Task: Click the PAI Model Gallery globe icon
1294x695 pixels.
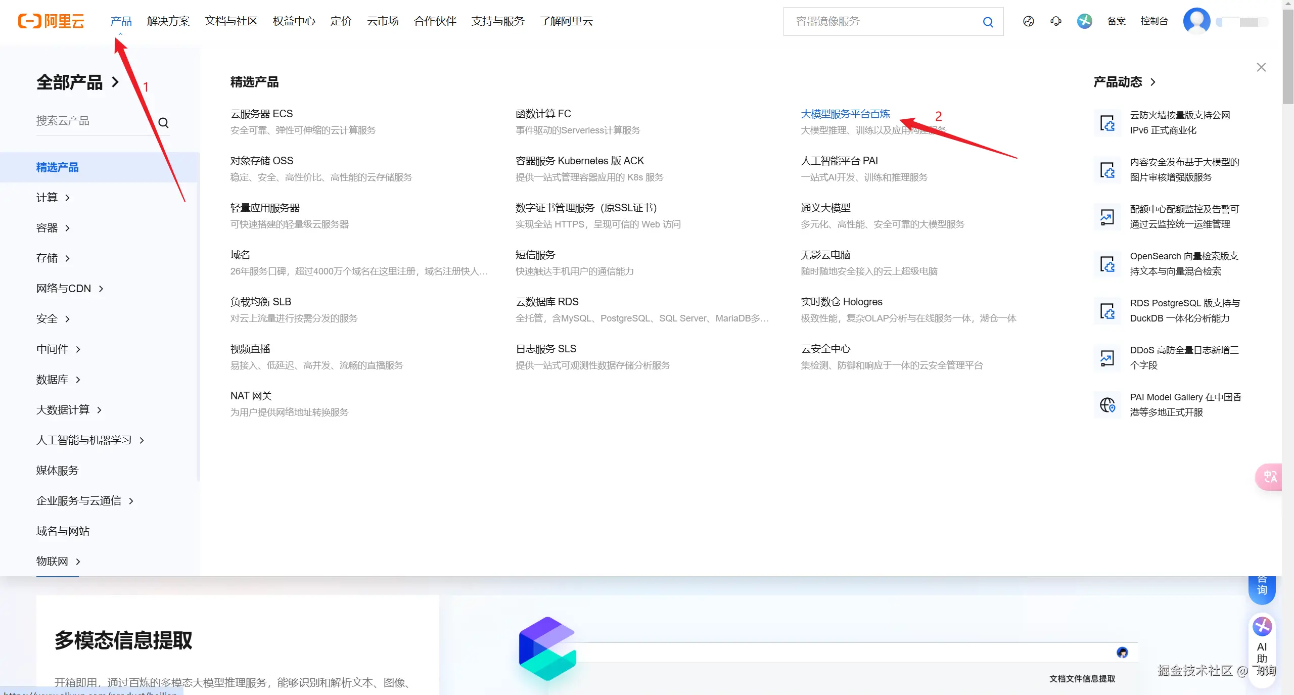Action: (x=1107, y=404)
